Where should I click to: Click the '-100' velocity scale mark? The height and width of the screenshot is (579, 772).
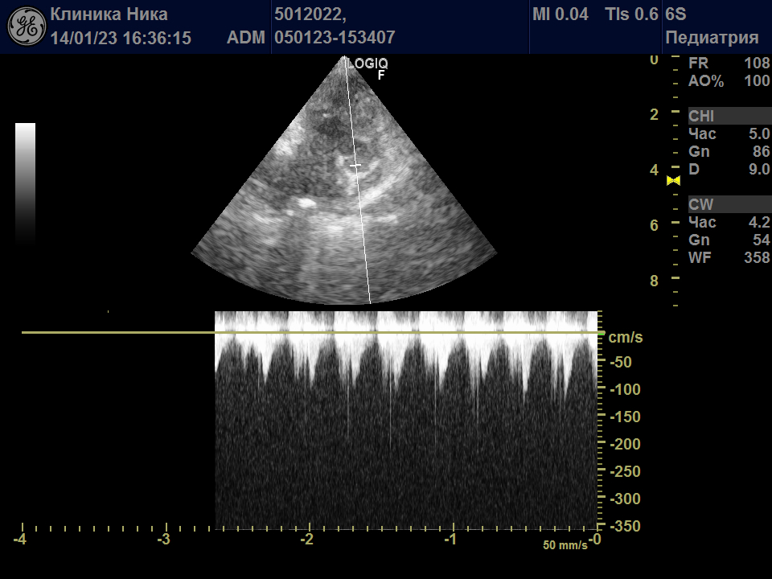tap(626, 389)
